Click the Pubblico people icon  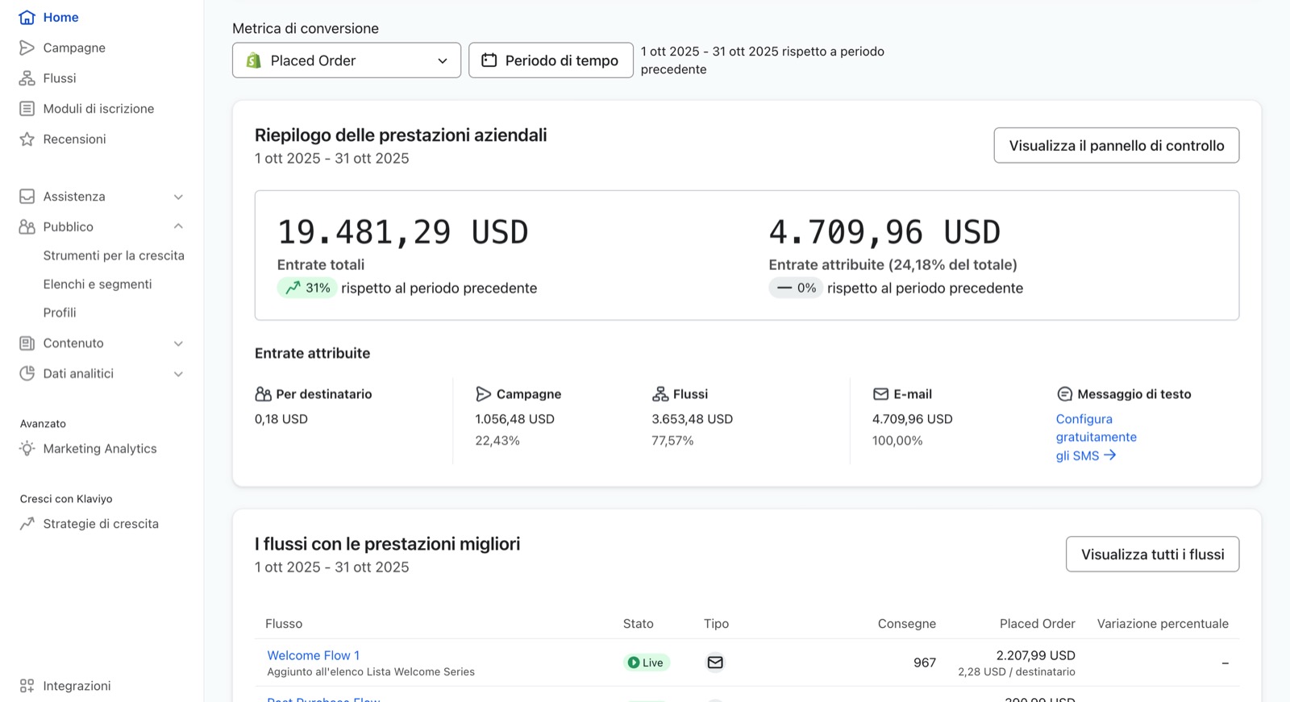pyautogui.click(x=27, y=227)
